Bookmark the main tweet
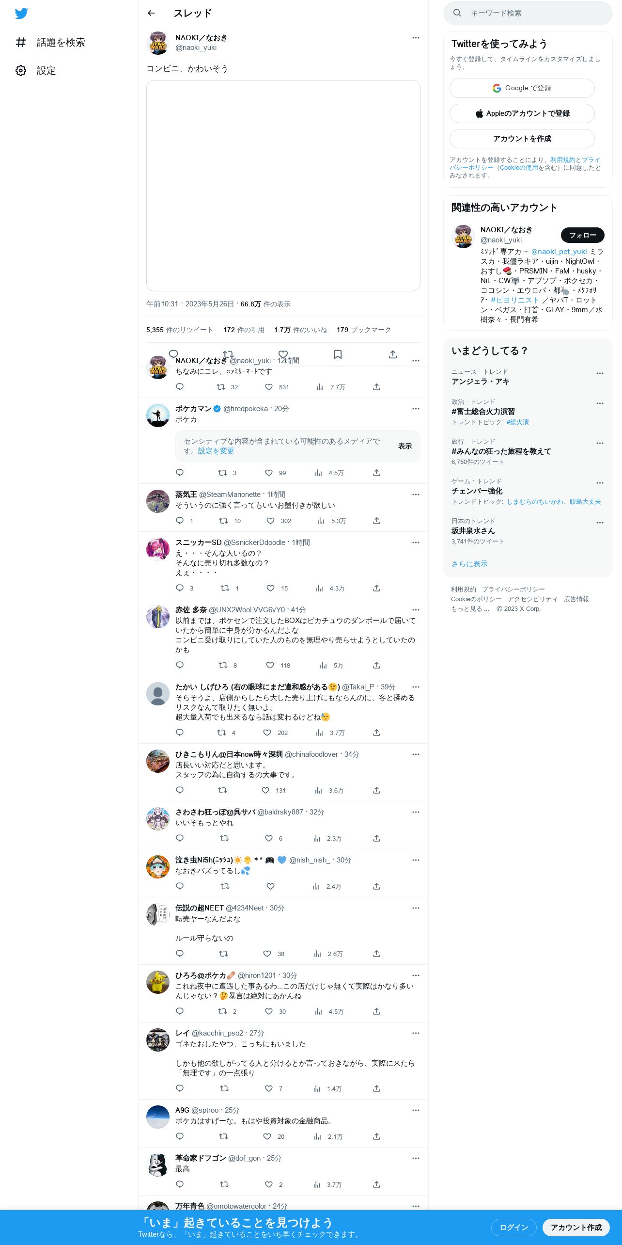This screenshot has width=622, height=1245. click(338, 354)
